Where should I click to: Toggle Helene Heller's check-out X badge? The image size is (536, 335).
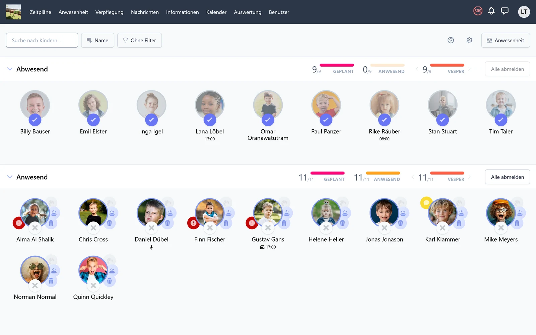coord(326,228)
